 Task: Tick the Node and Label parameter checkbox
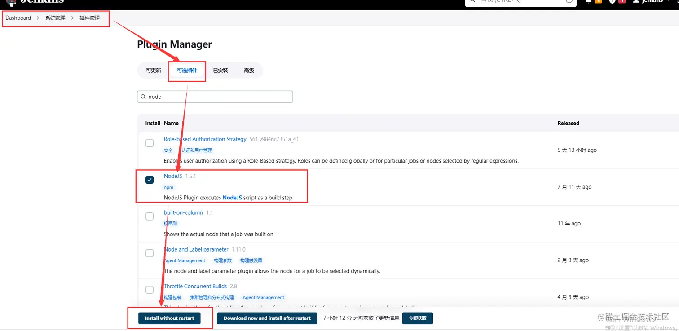point(150,253)
